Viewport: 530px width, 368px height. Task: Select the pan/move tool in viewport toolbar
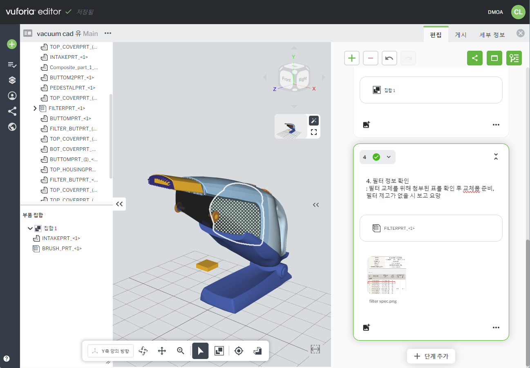[x=162, y=351]
